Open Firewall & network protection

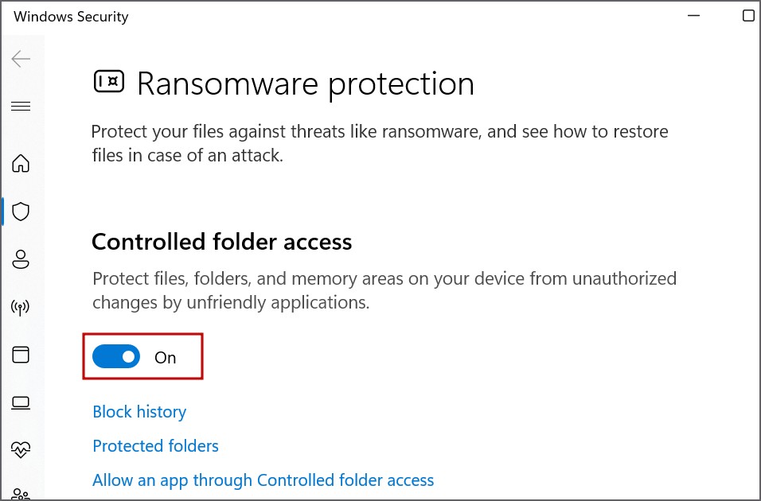pos(21,308)
